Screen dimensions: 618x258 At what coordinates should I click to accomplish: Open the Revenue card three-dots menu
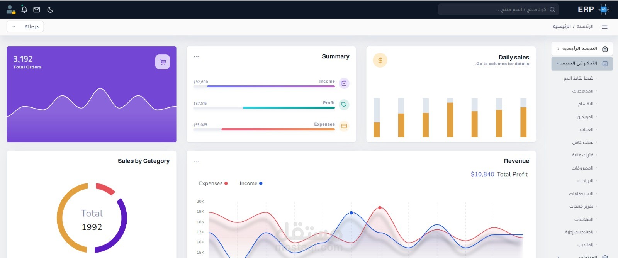pos(196,161)
